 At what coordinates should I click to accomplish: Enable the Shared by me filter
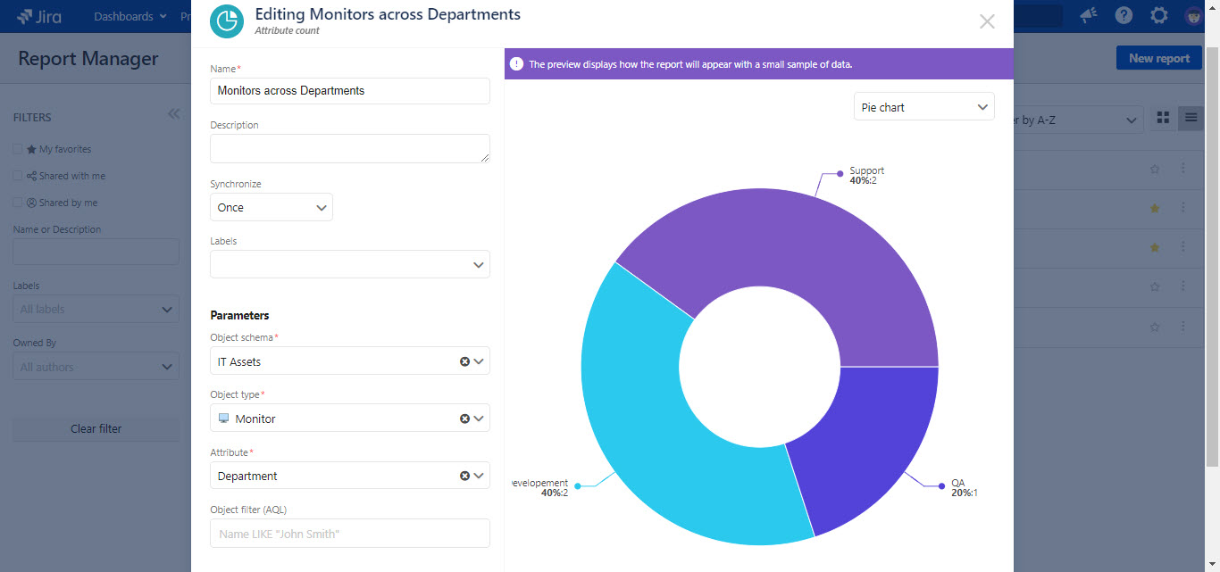tap(17, 203)
